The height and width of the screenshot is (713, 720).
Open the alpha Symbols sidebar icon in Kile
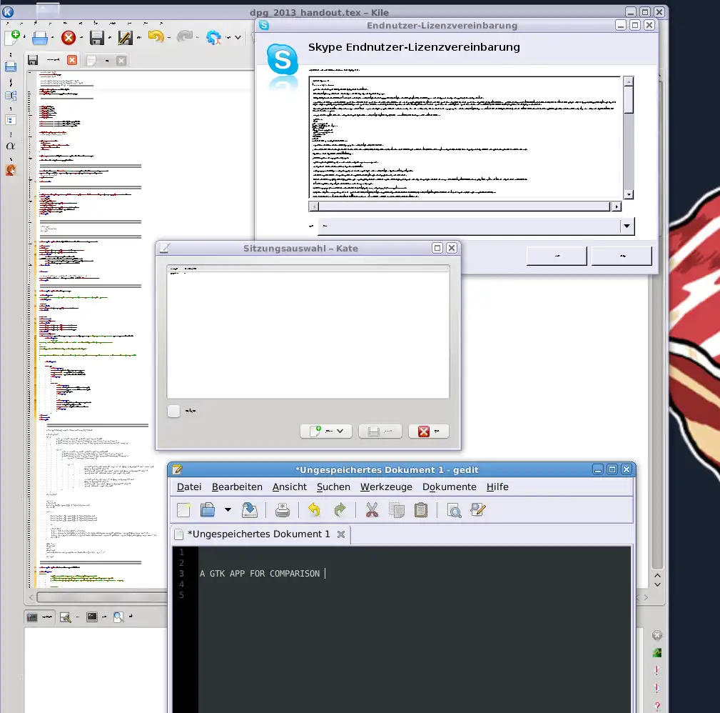point(11,146)
